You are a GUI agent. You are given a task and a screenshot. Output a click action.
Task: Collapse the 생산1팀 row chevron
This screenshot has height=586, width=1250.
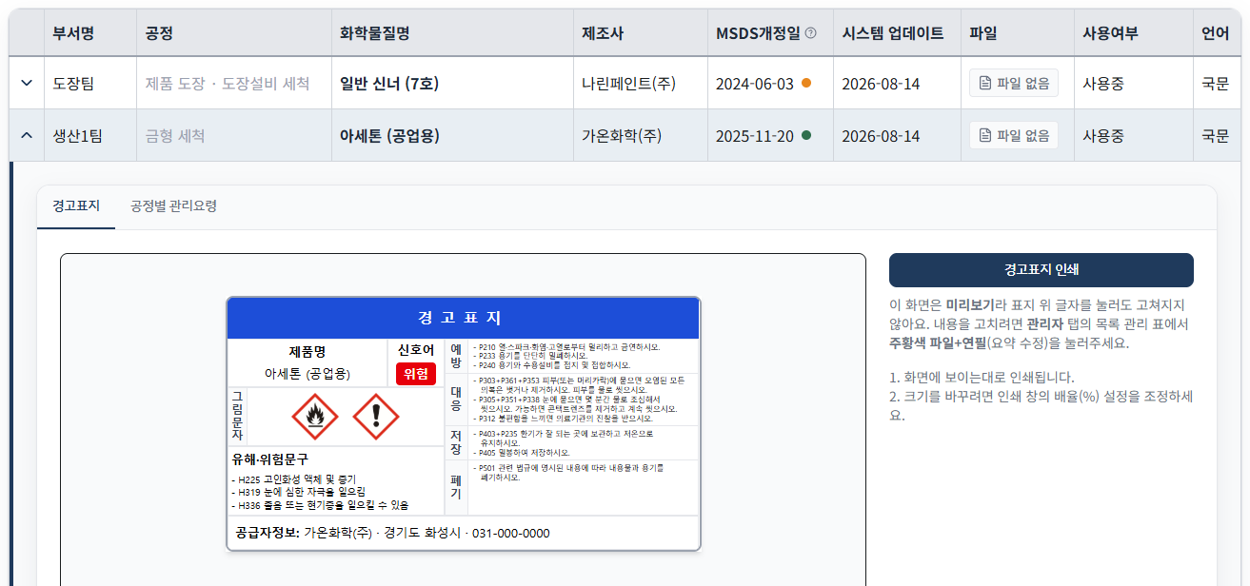coord(27,136)
